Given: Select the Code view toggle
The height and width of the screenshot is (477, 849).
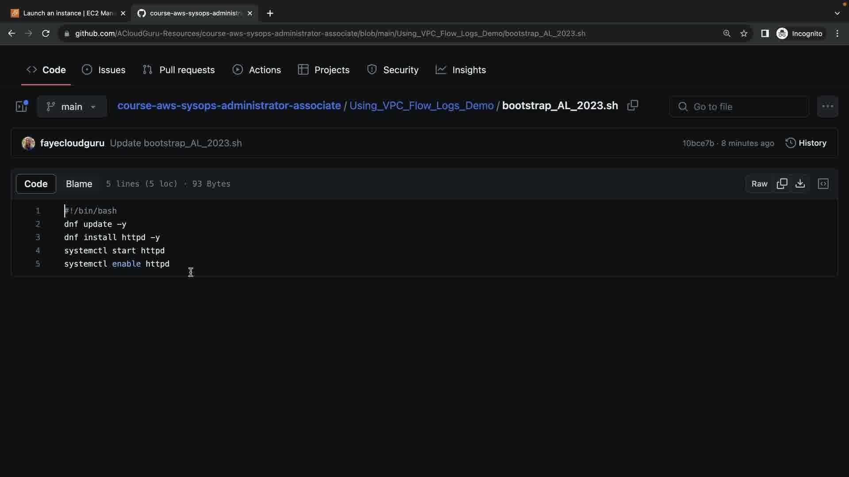Looking at the screenshot, I should 36,184.
